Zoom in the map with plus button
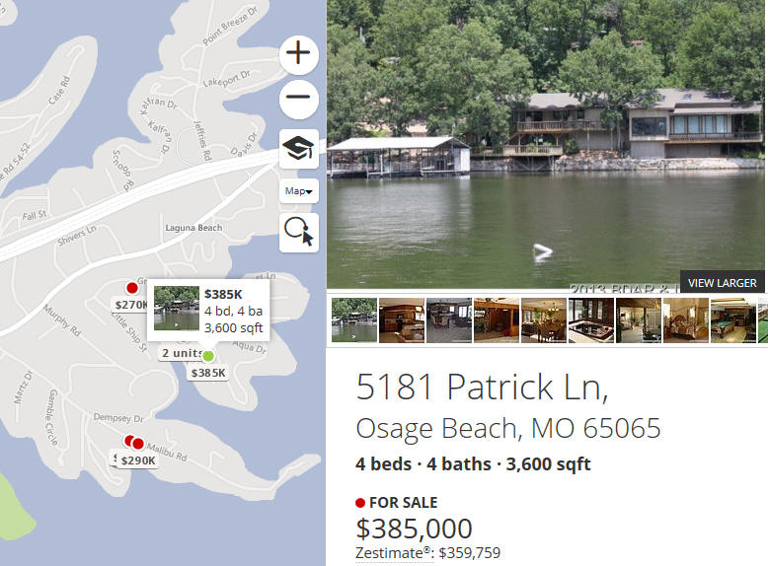Image resolution: width=768 pixels, height=566 pixels. tap(299, 53)
